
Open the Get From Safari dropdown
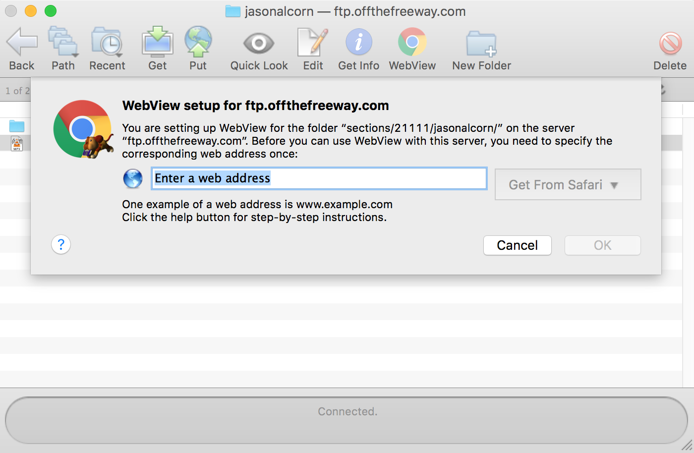click(x=568, y=184)
